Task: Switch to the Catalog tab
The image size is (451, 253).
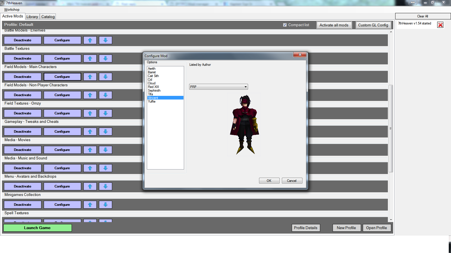Action: pos(48,17)
